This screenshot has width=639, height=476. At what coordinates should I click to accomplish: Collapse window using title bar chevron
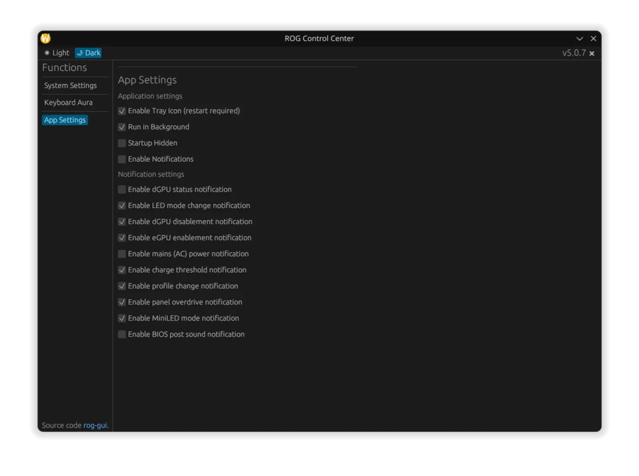coord(580,39)
